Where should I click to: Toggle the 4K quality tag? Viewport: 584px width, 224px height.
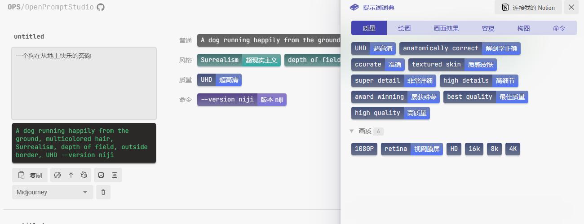513,149
